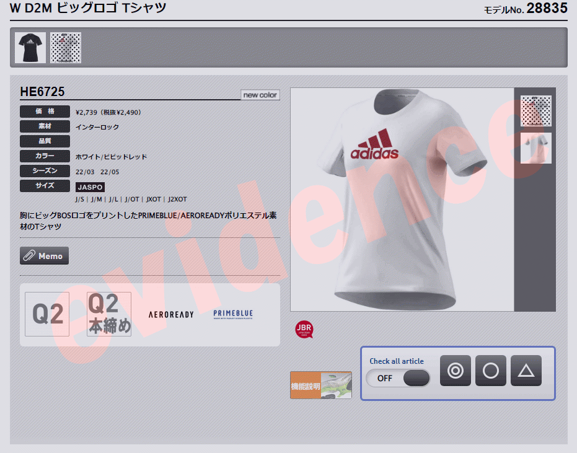Select the back-view T-shirt thumbnail
The image size is (577, 453).
[535, 148]
